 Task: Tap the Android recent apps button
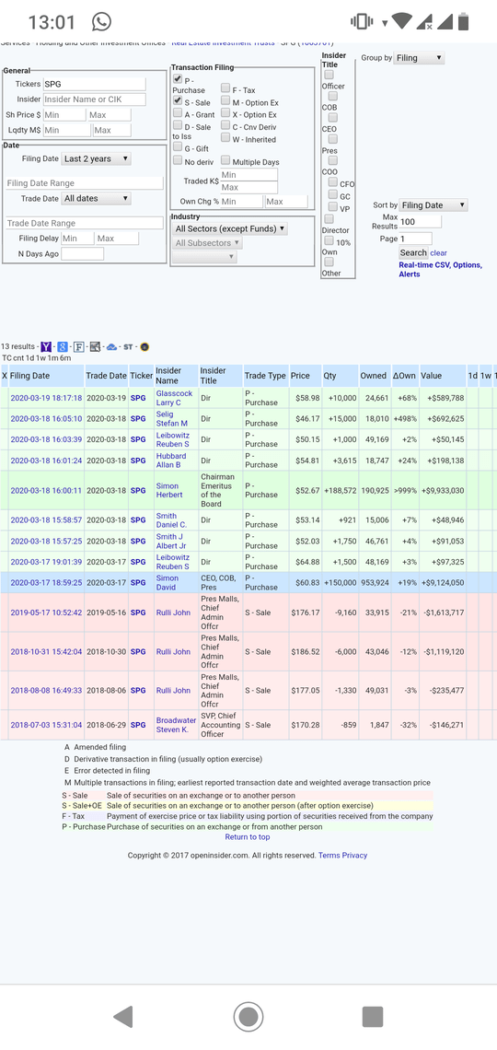(373, 1017)
